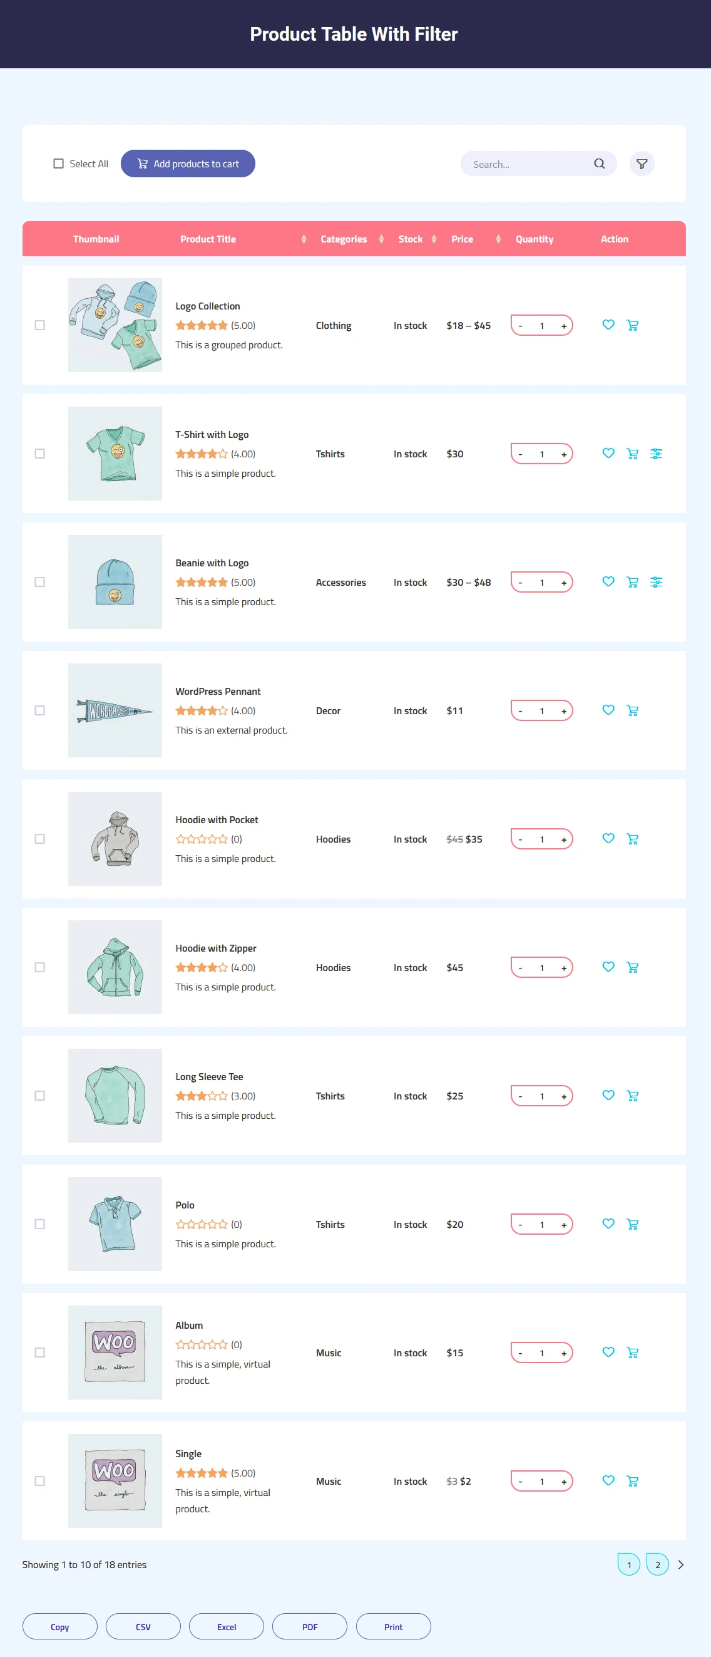This screenshot has width=711, height=1657.
Task: Click Add products to cart button
Action: 188,164
